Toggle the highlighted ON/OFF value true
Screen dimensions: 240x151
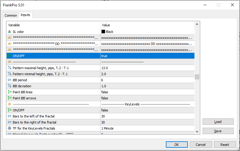click(147, 56)
